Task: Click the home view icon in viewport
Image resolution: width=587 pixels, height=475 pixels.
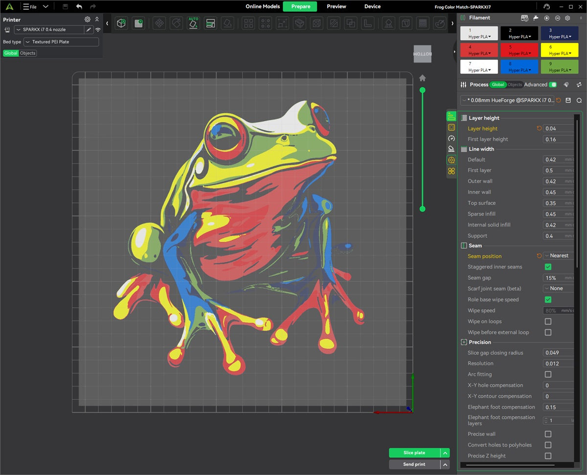Action: (x=423, y=78)
